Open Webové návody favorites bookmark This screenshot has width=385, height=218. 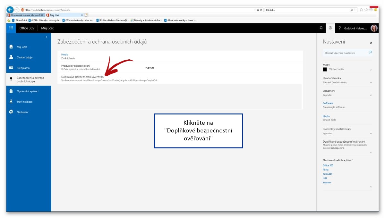(78, 20)
